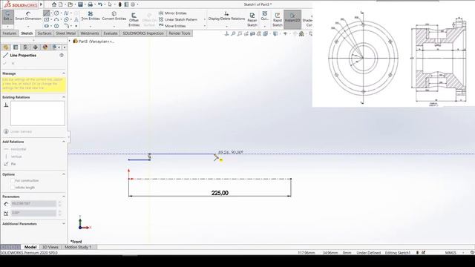Select the Arc sketch tool
475x267 pixels.
[56, 20]
